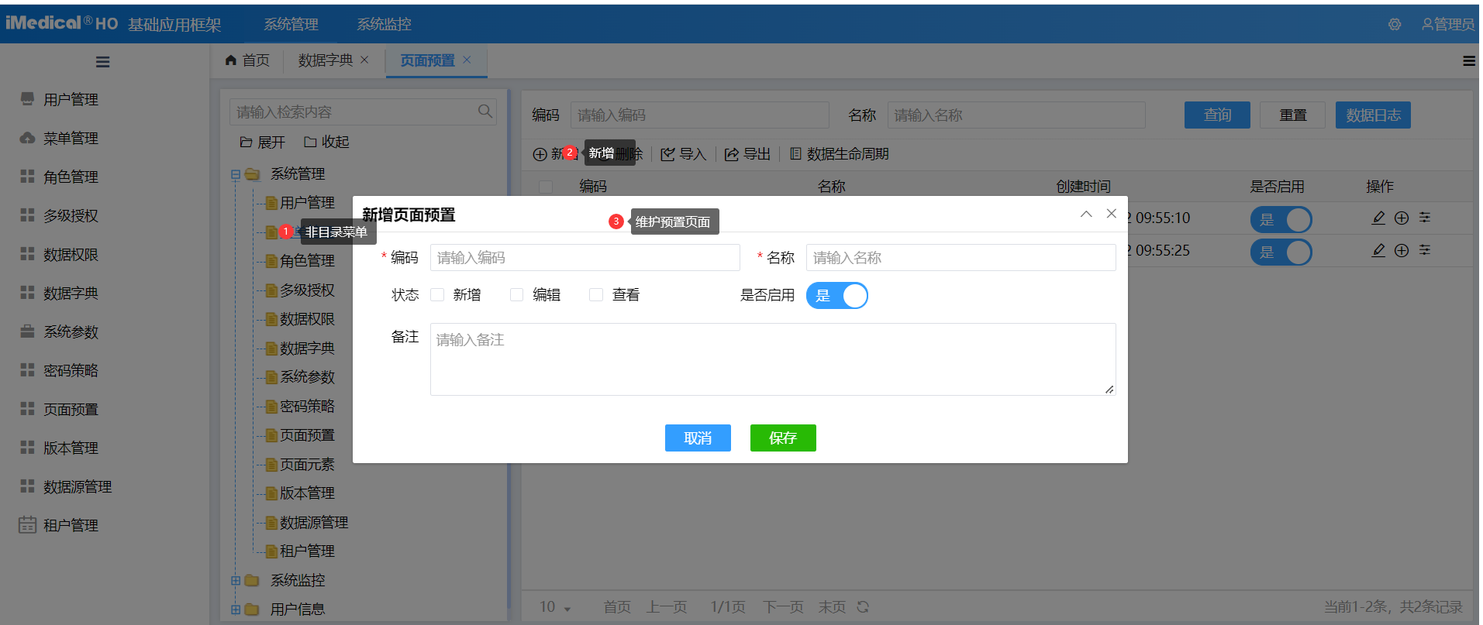
Task: Click settings sliders icon in 09:55:10 row
Action: [1425, 218]
